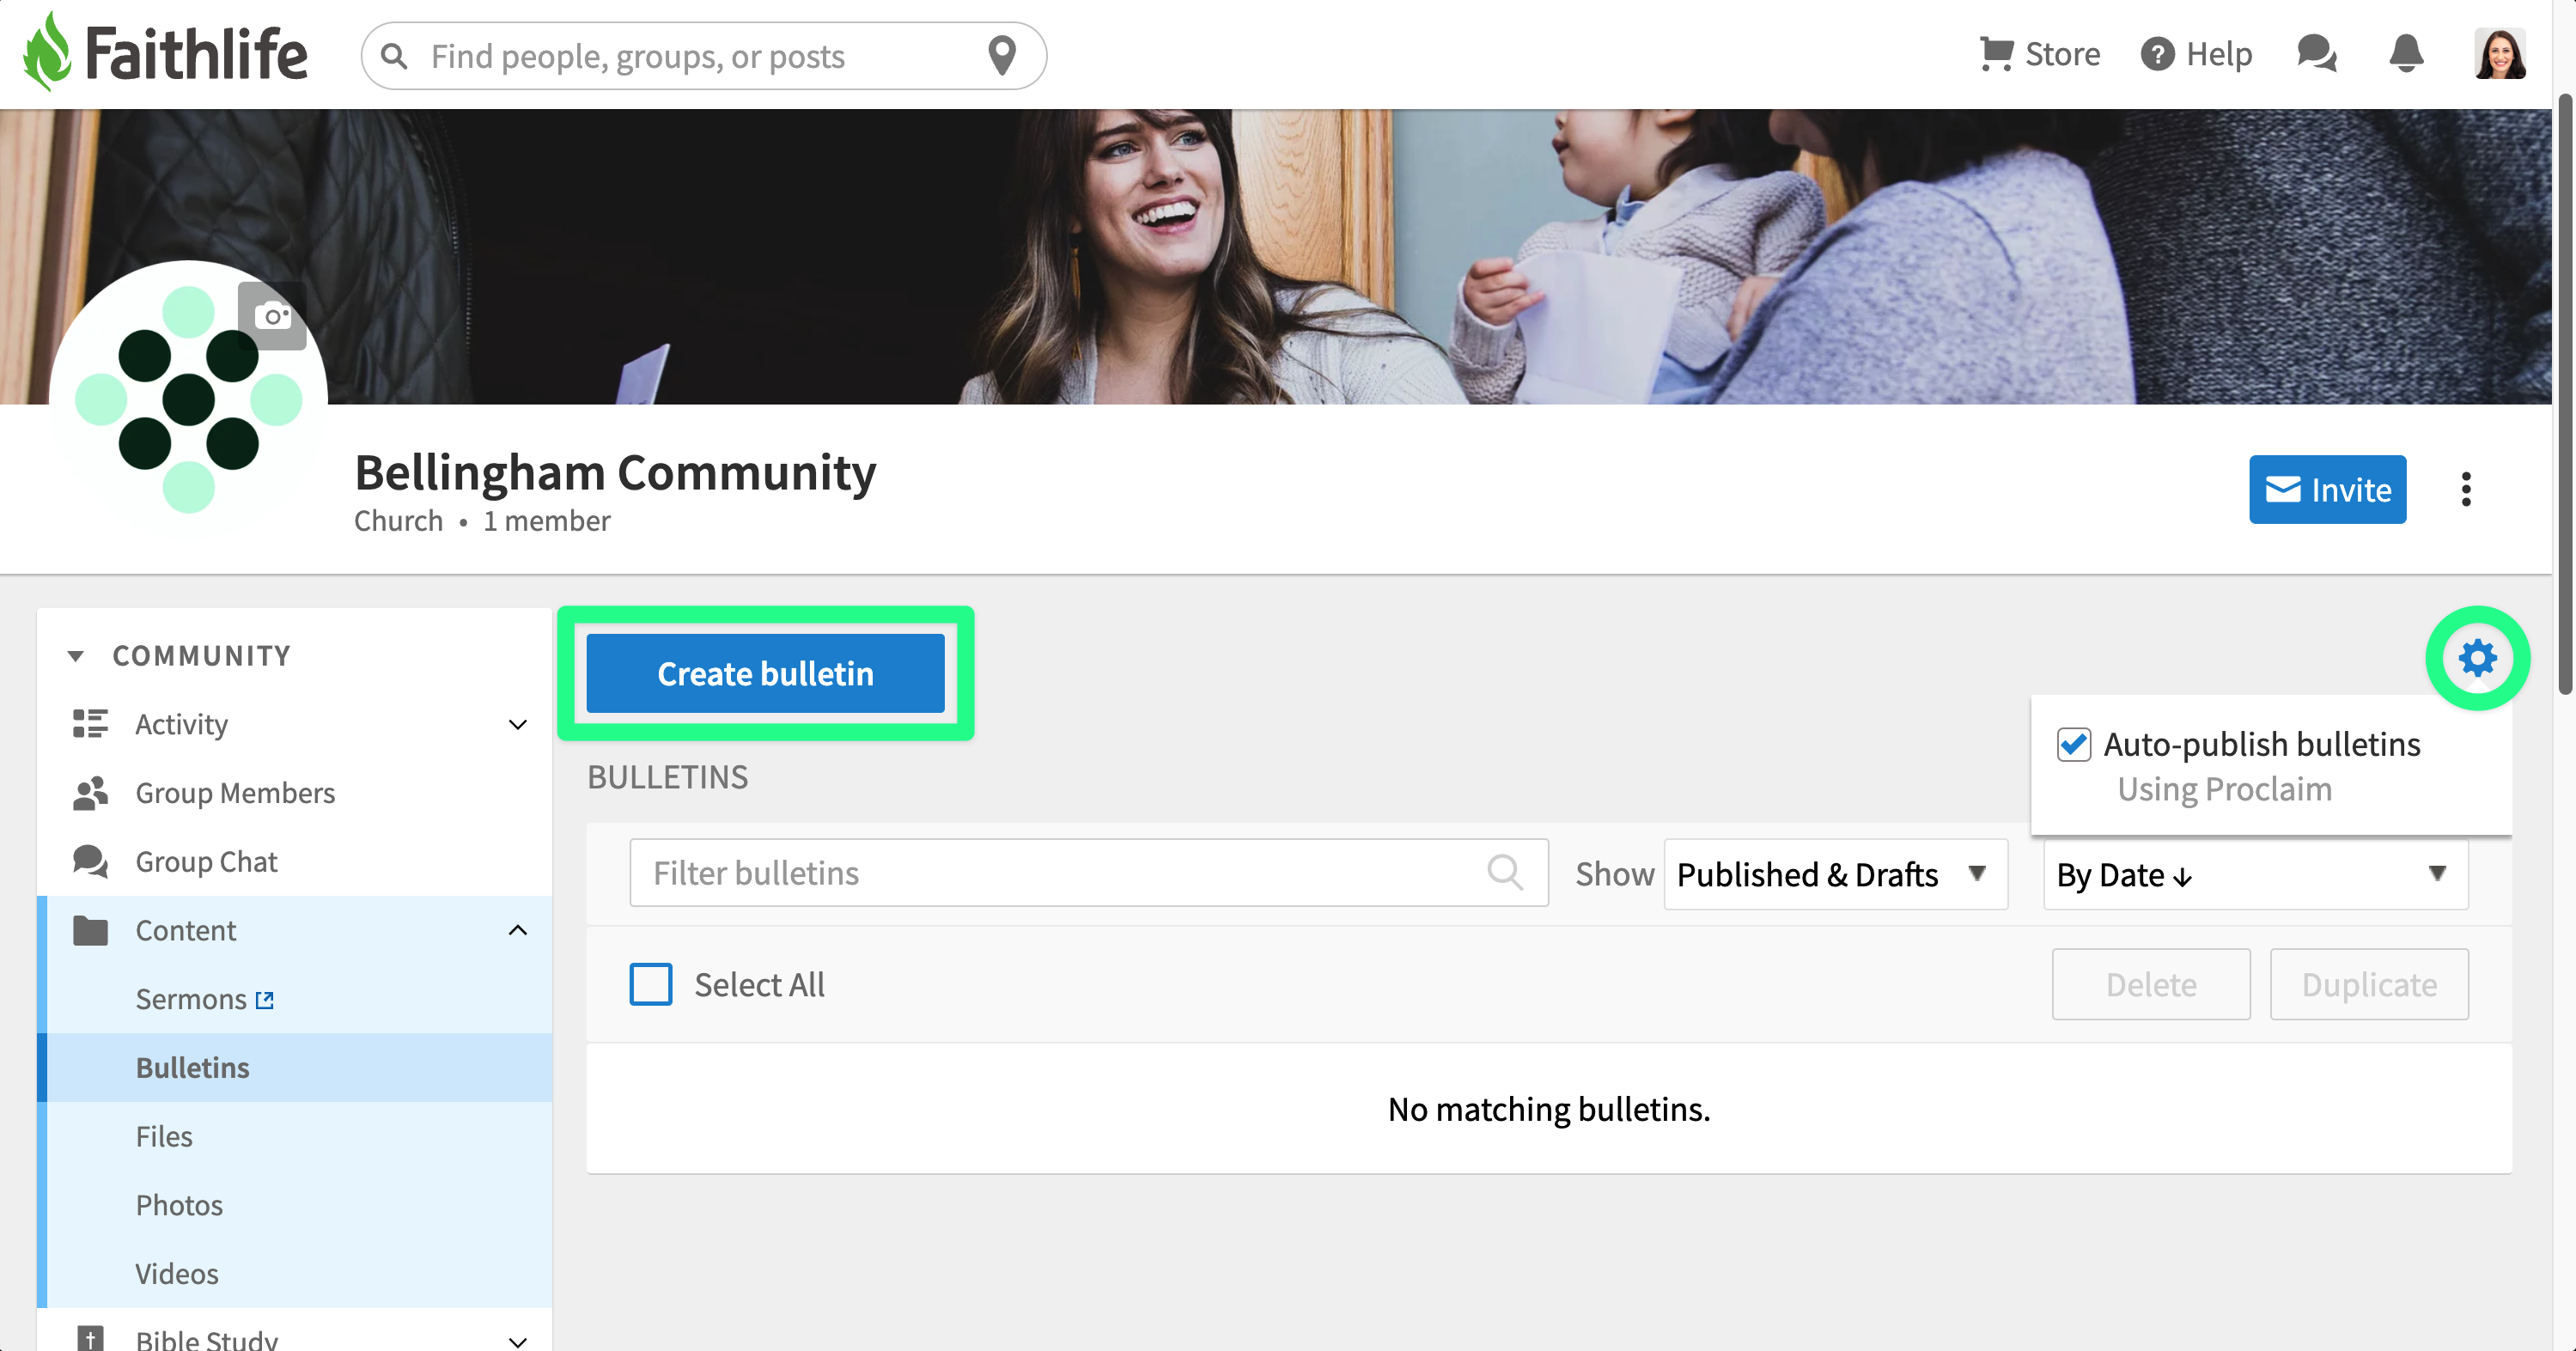Select Files under Content
The height and width of the screenshot is (1351, 2576).
(164, 1136)
